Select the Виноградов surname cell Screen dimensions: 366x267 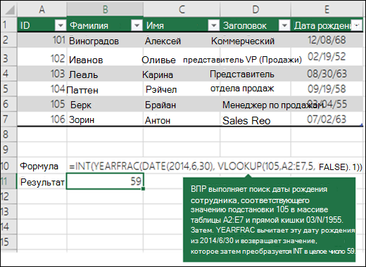(x=105, y=40)
